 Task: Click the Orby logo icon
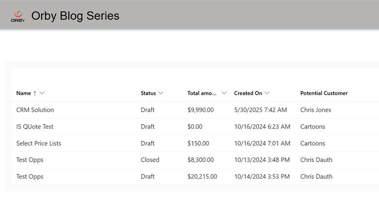coord(18,16)
